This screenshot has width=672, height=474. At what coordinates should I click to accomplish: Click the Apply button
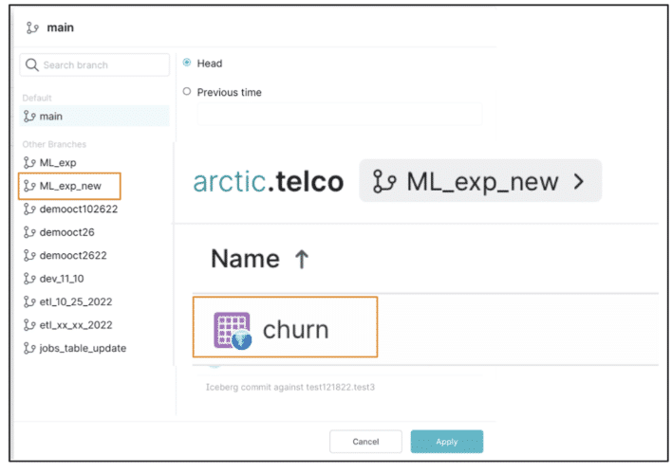[447, 442]
